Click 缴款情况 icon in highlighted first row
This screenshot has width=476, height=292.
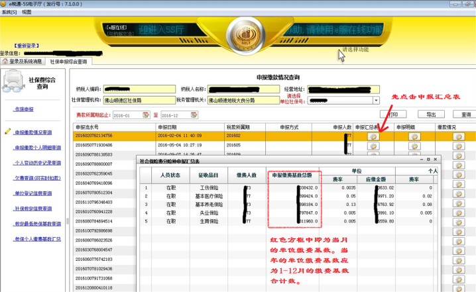(458, 136)
